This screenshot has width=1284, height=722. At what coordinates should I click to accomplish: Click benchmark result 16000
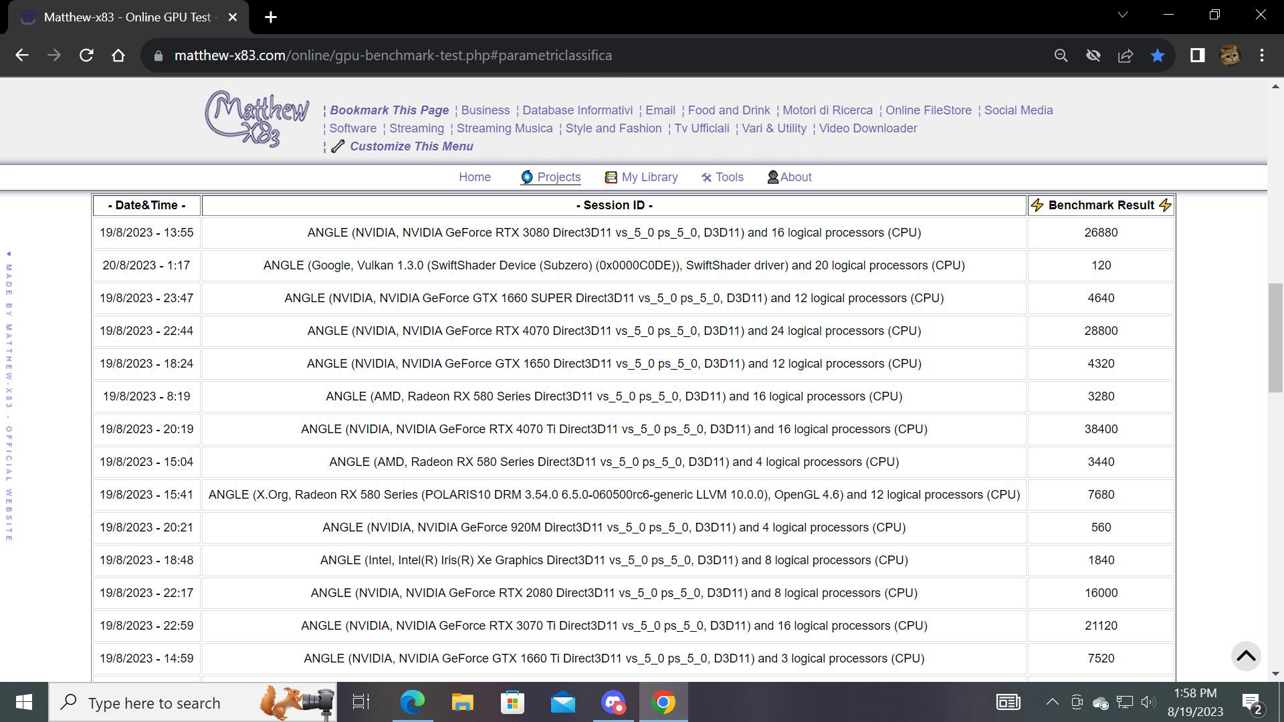(1101, 593)
